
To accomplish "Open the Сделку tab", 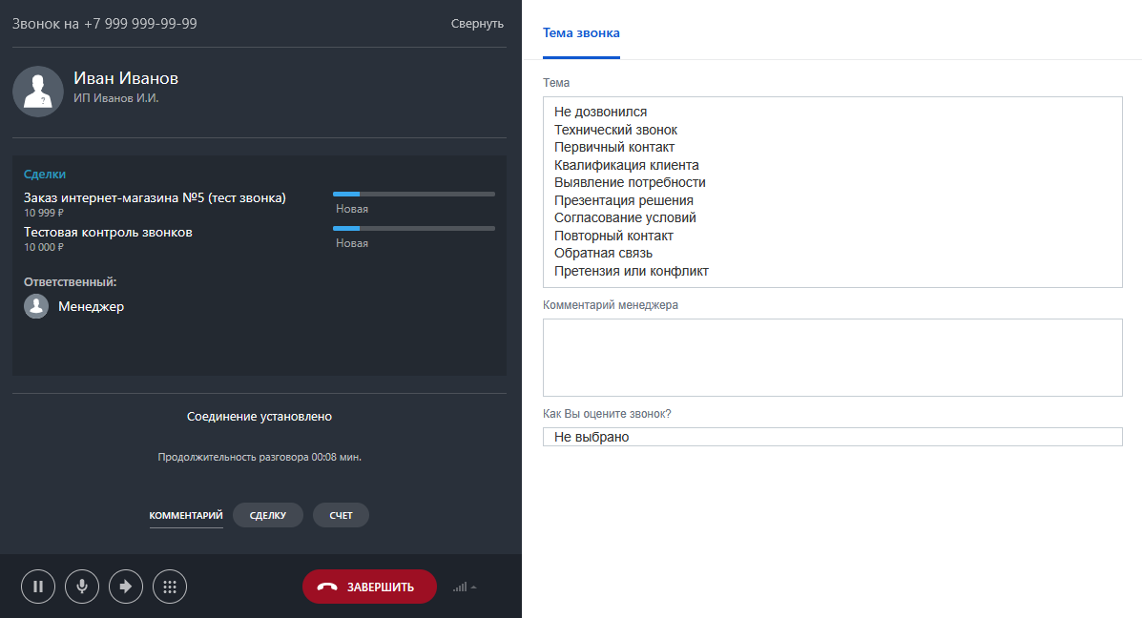I will point(268,515).
